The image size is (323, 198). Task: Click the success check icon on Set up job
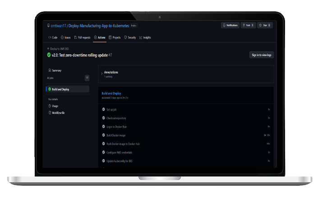point(104,110)
